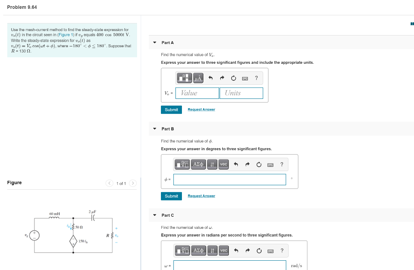
Task: Click the undo icon in Part A toolbar
Action: 211,78
